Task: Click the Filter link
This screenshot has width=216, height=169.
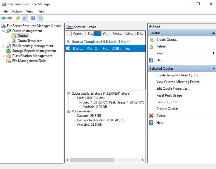Action: click(x=70, y=27)
